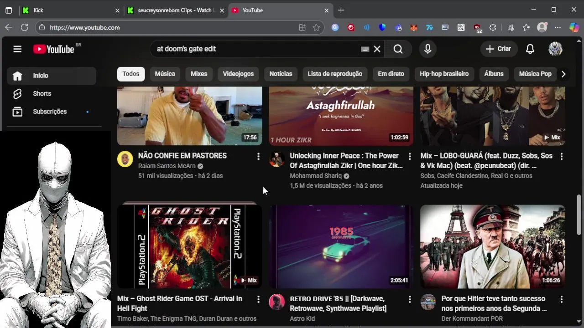Viewport: 584px width, 328px height.
Task: Open options for Mix LOBO-GUARÁ
Action: (x=561, y=156)
